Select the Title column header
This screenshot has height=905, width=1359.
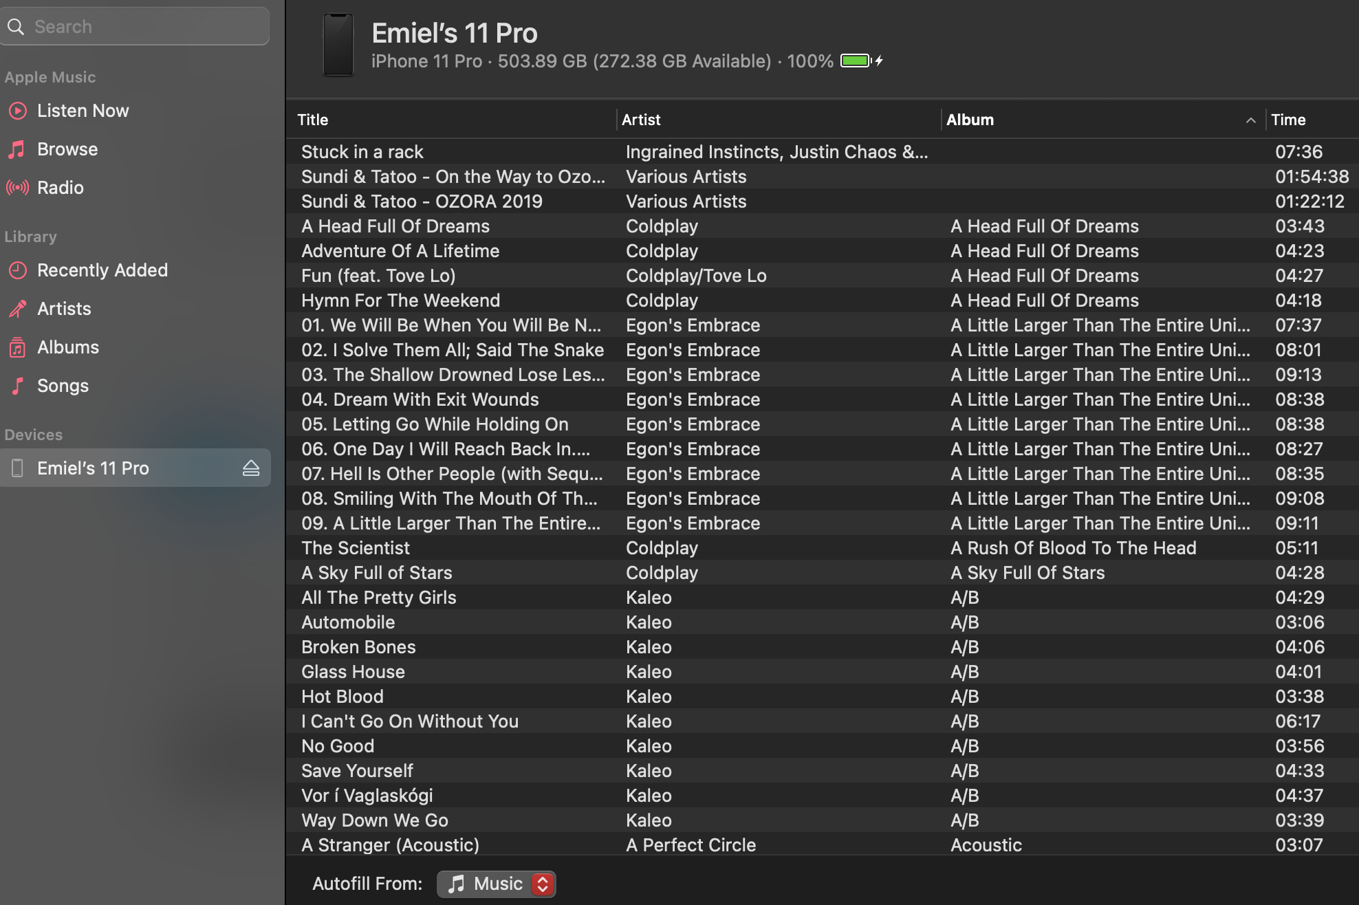(x=312, y=120)
